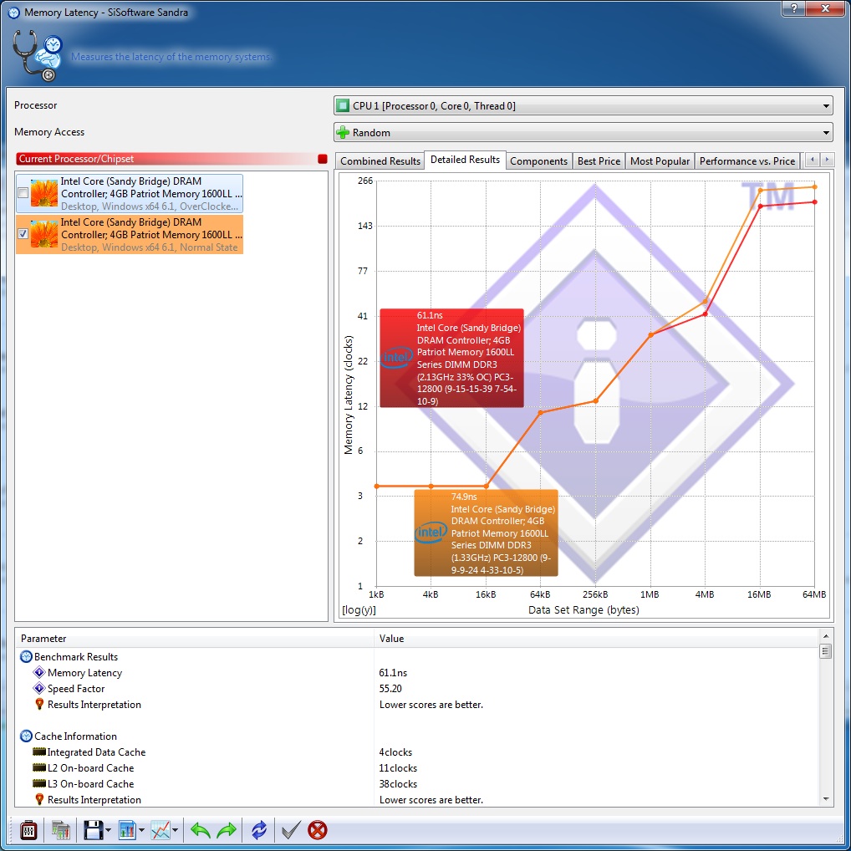Viewport: 851px width, 851px height.
Task: Click the line graph view icon
Action: point(161,830)
